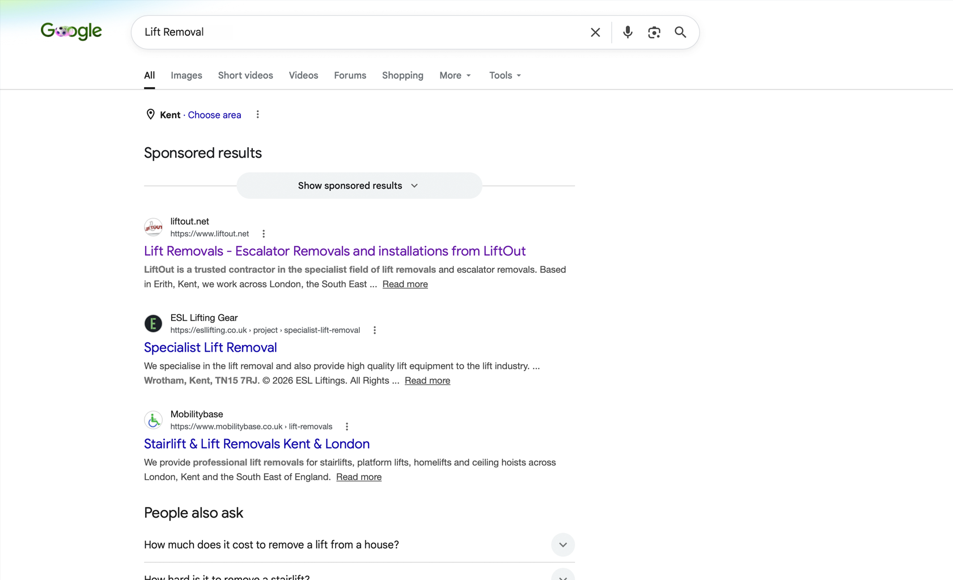Open the Tools dropdown
953x580 pixels.
pyautogui.click(x=505, y=75)
